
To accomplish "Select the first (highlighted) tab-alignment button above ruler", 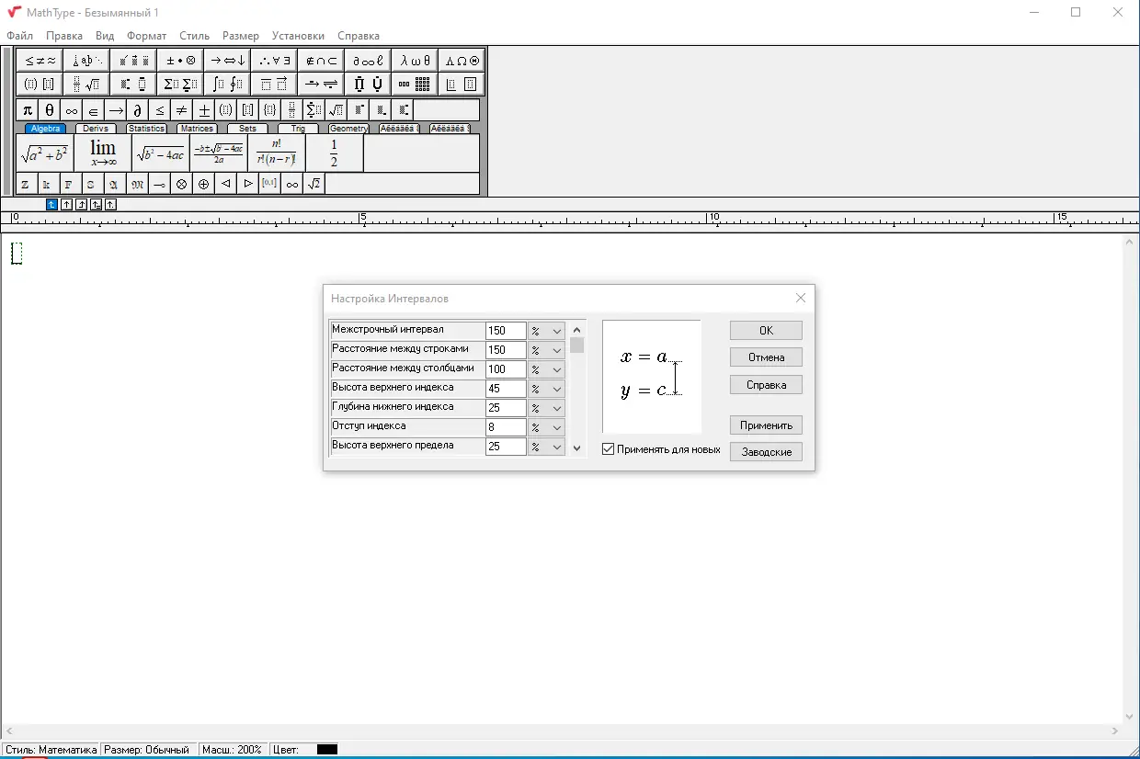I will click(x=51, y=205).
